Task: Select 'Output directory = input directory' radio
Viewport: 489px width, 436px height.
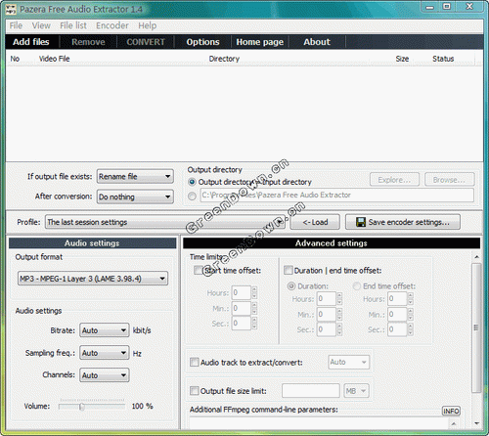Action: (192, 182)
